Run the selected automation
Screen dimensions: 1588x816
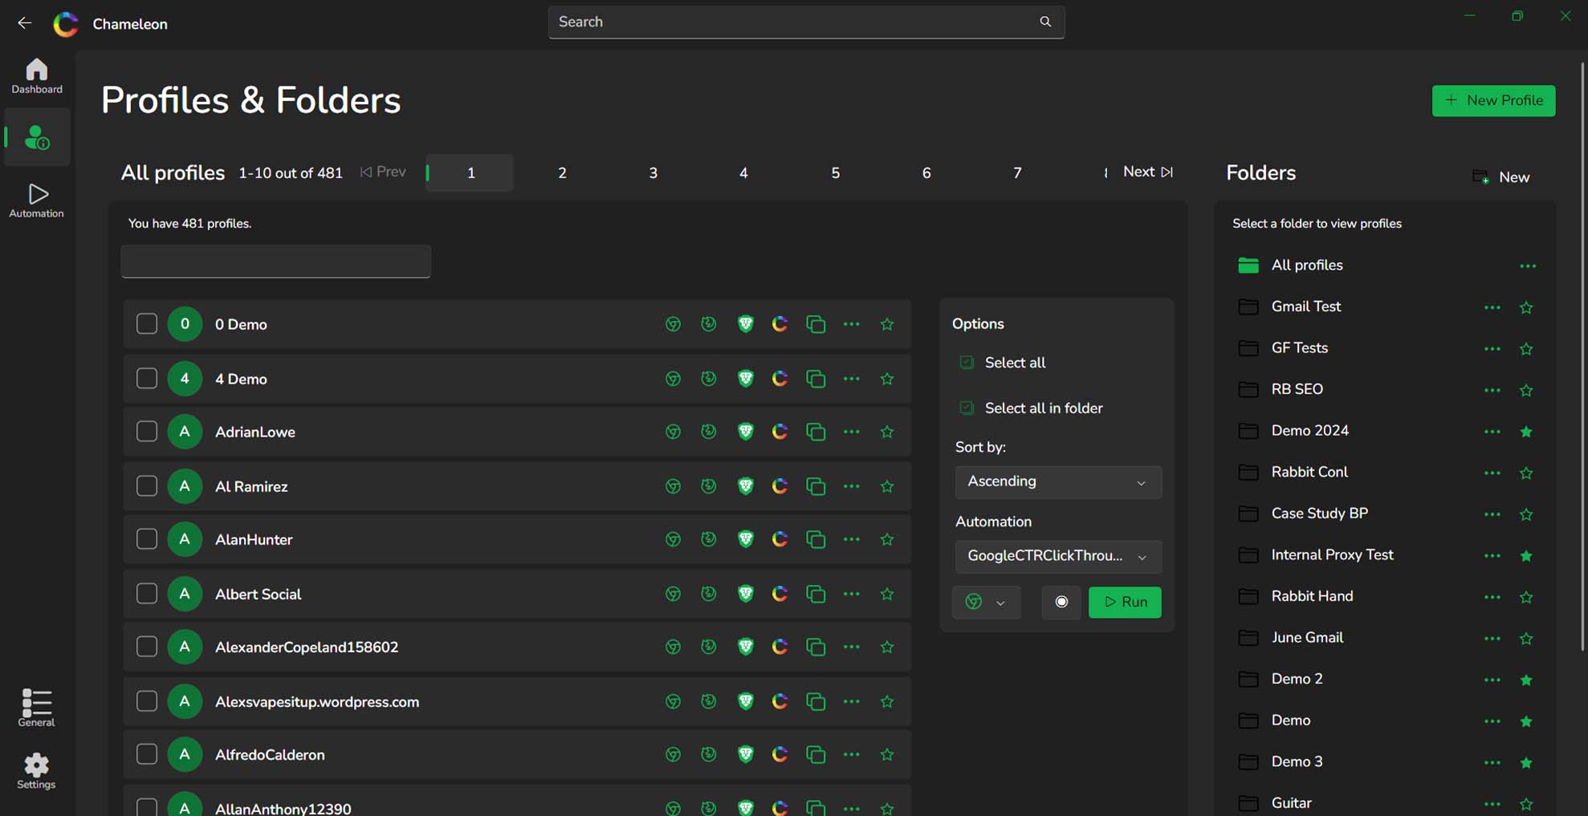click(1125, 602)
